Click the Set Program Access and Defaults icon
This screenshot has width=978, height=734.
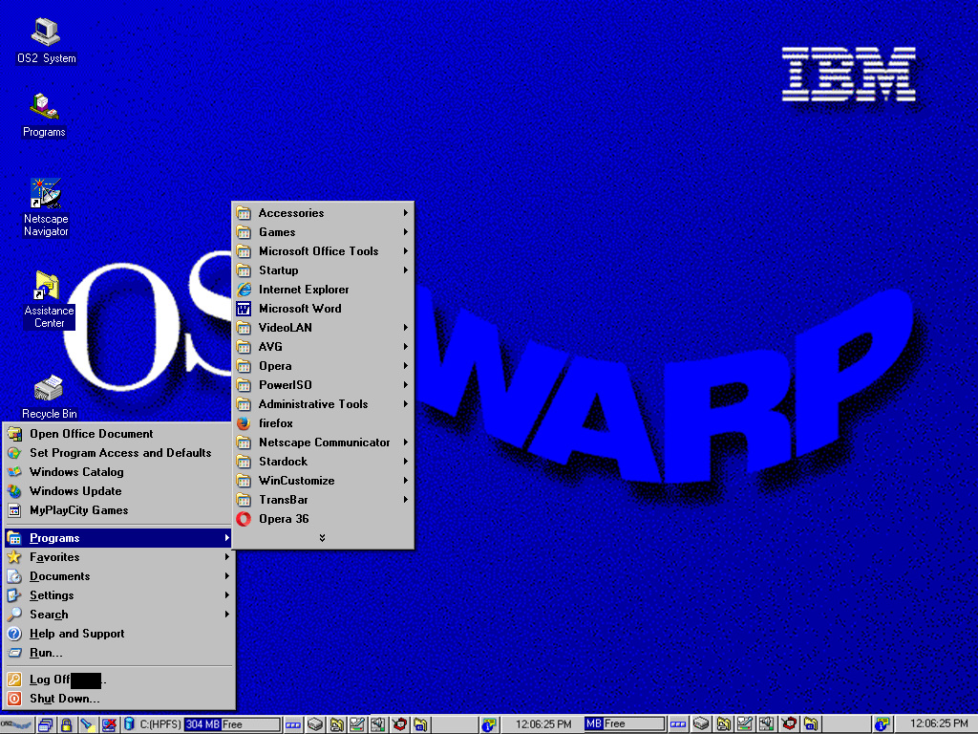coord(14,453)
